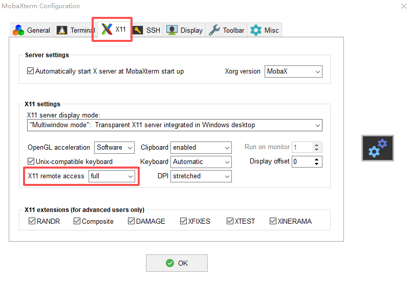Select the X11 tab
This screenshot has width=411, height=283.
(114, 29)
